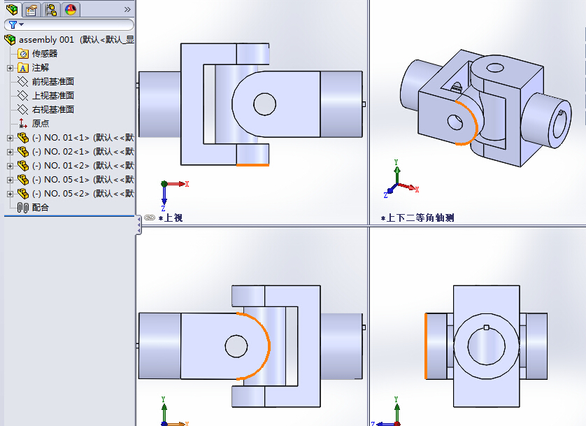This screenshot has height=426, width=586.
Task: Expand the 注解 annotations node
Action: tap(10, 68)
